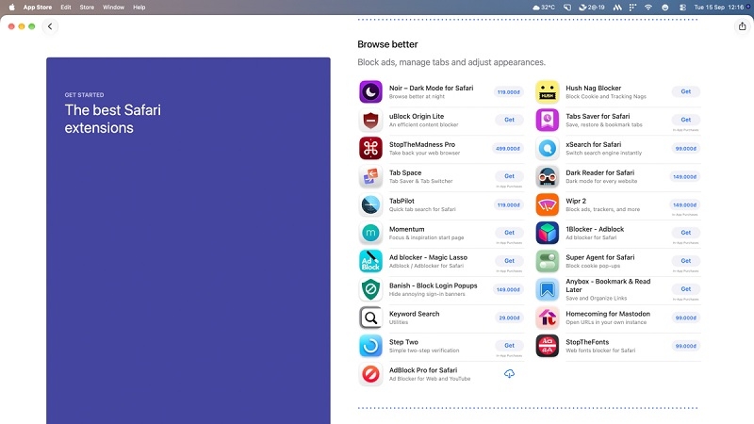Buy Homecoming for Mastodon price button

pos(686,318)
